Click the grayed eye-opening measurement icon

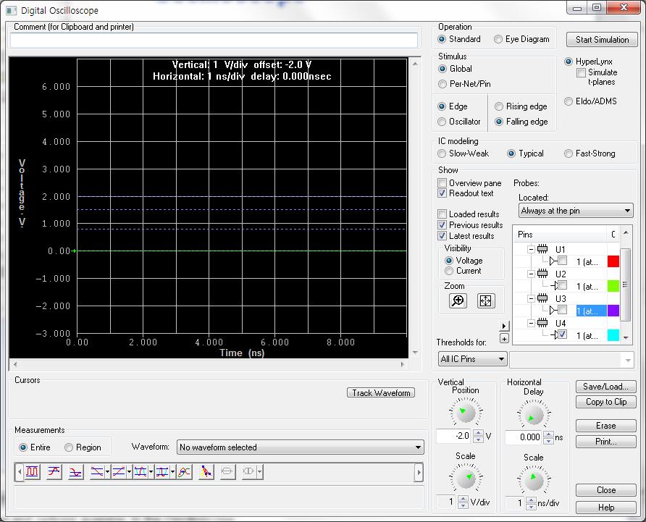click(x=227, y=472)
